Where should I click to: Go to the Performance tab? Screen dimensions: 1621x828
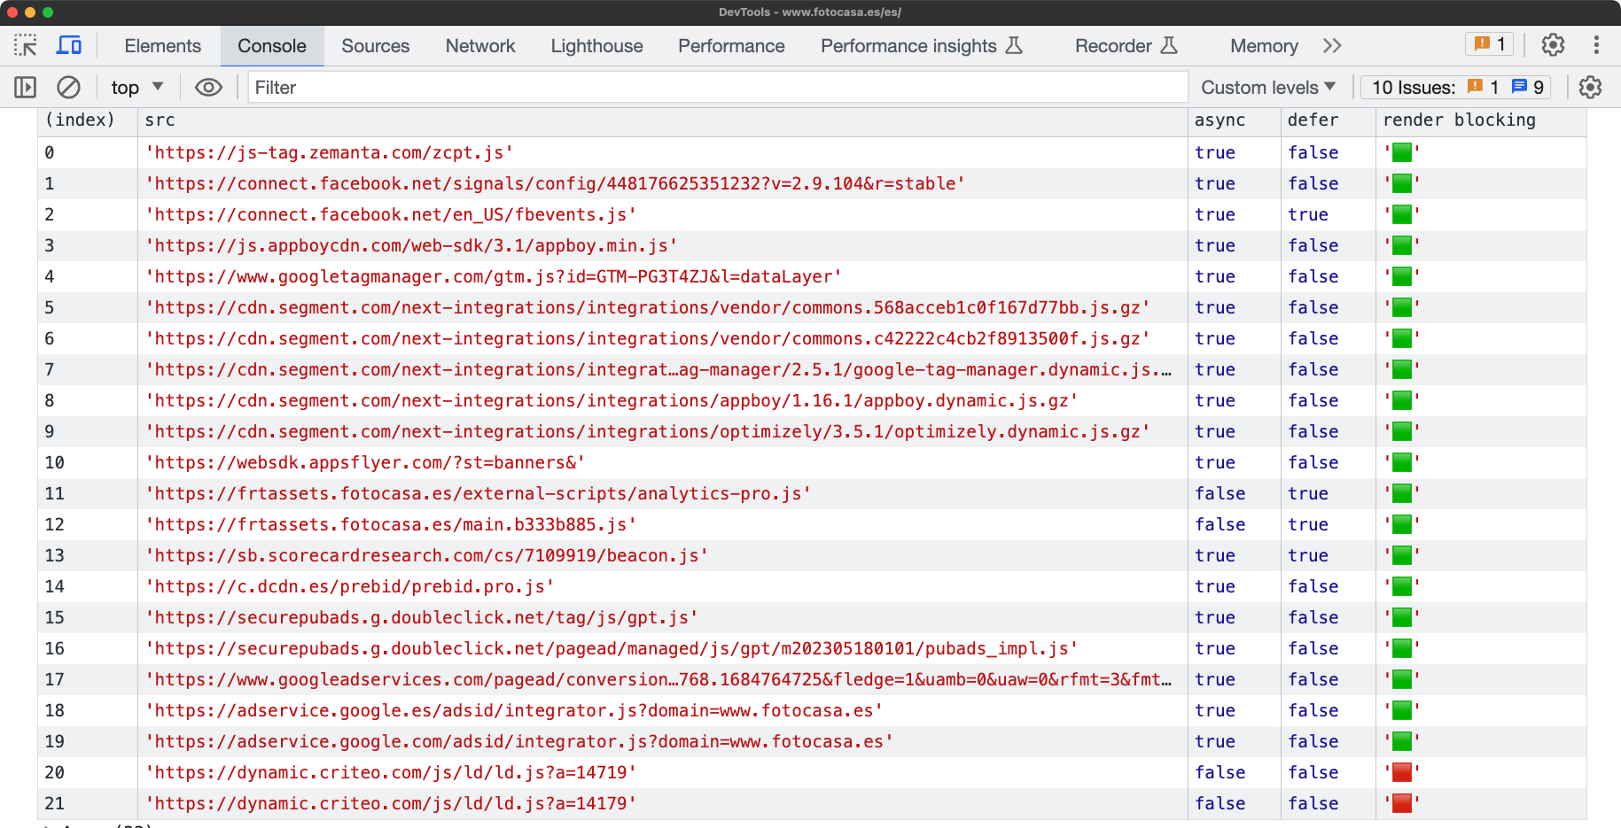(x=731, y=45)
